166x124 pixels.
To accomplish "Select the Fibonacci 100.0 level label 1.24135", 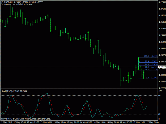I will [151, 56].
